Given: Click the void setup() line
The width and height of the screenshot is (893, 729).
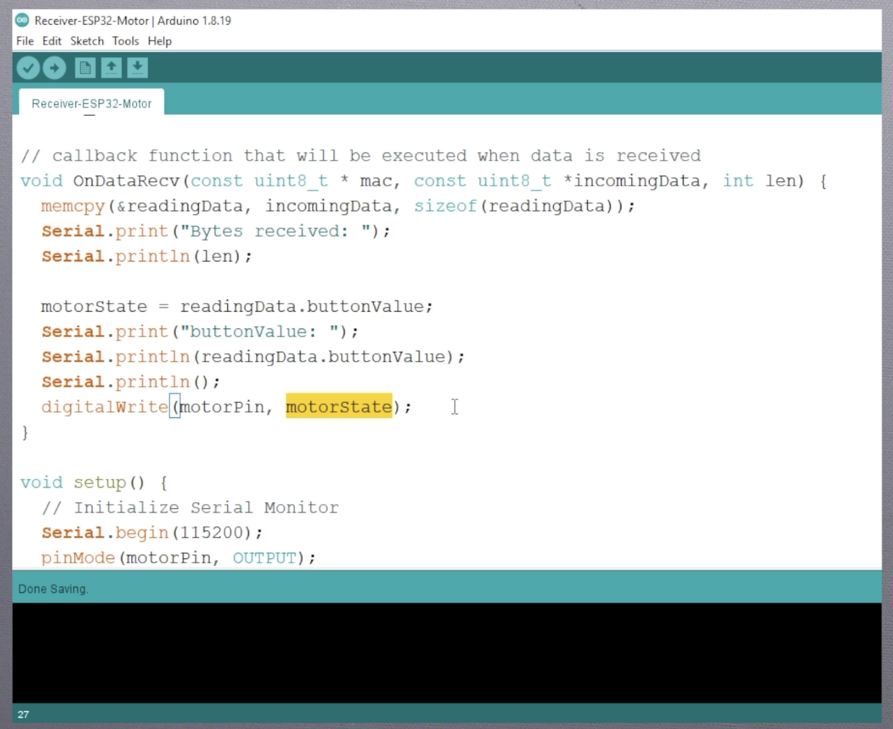Looking at the screenshot, I should point(94,482).
